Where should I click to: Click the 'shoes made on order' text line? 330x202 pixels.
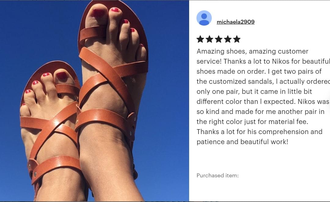(259, 72)
